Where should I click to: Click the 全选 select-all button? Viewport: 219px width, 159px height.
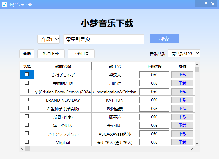(27, 54)
